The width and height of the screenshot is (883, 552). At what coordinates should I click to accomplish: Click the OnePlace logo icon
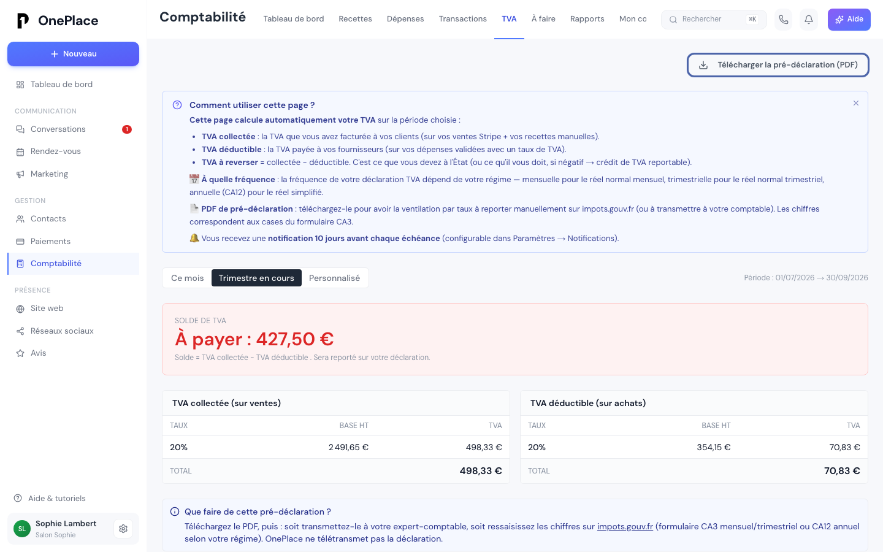[x=23, y=21]
